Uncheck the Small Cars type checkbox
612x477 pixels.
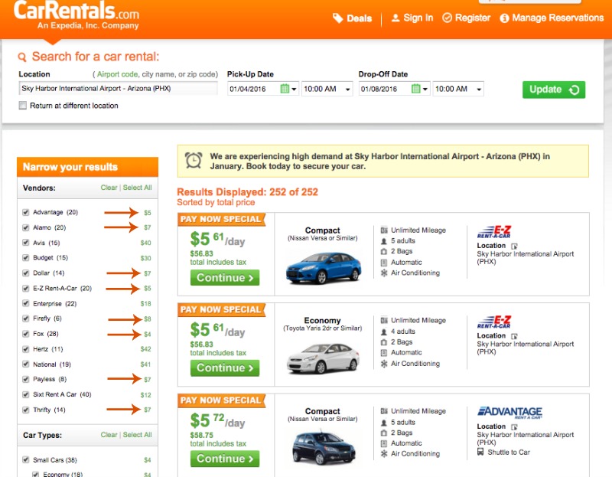[26, 460]
